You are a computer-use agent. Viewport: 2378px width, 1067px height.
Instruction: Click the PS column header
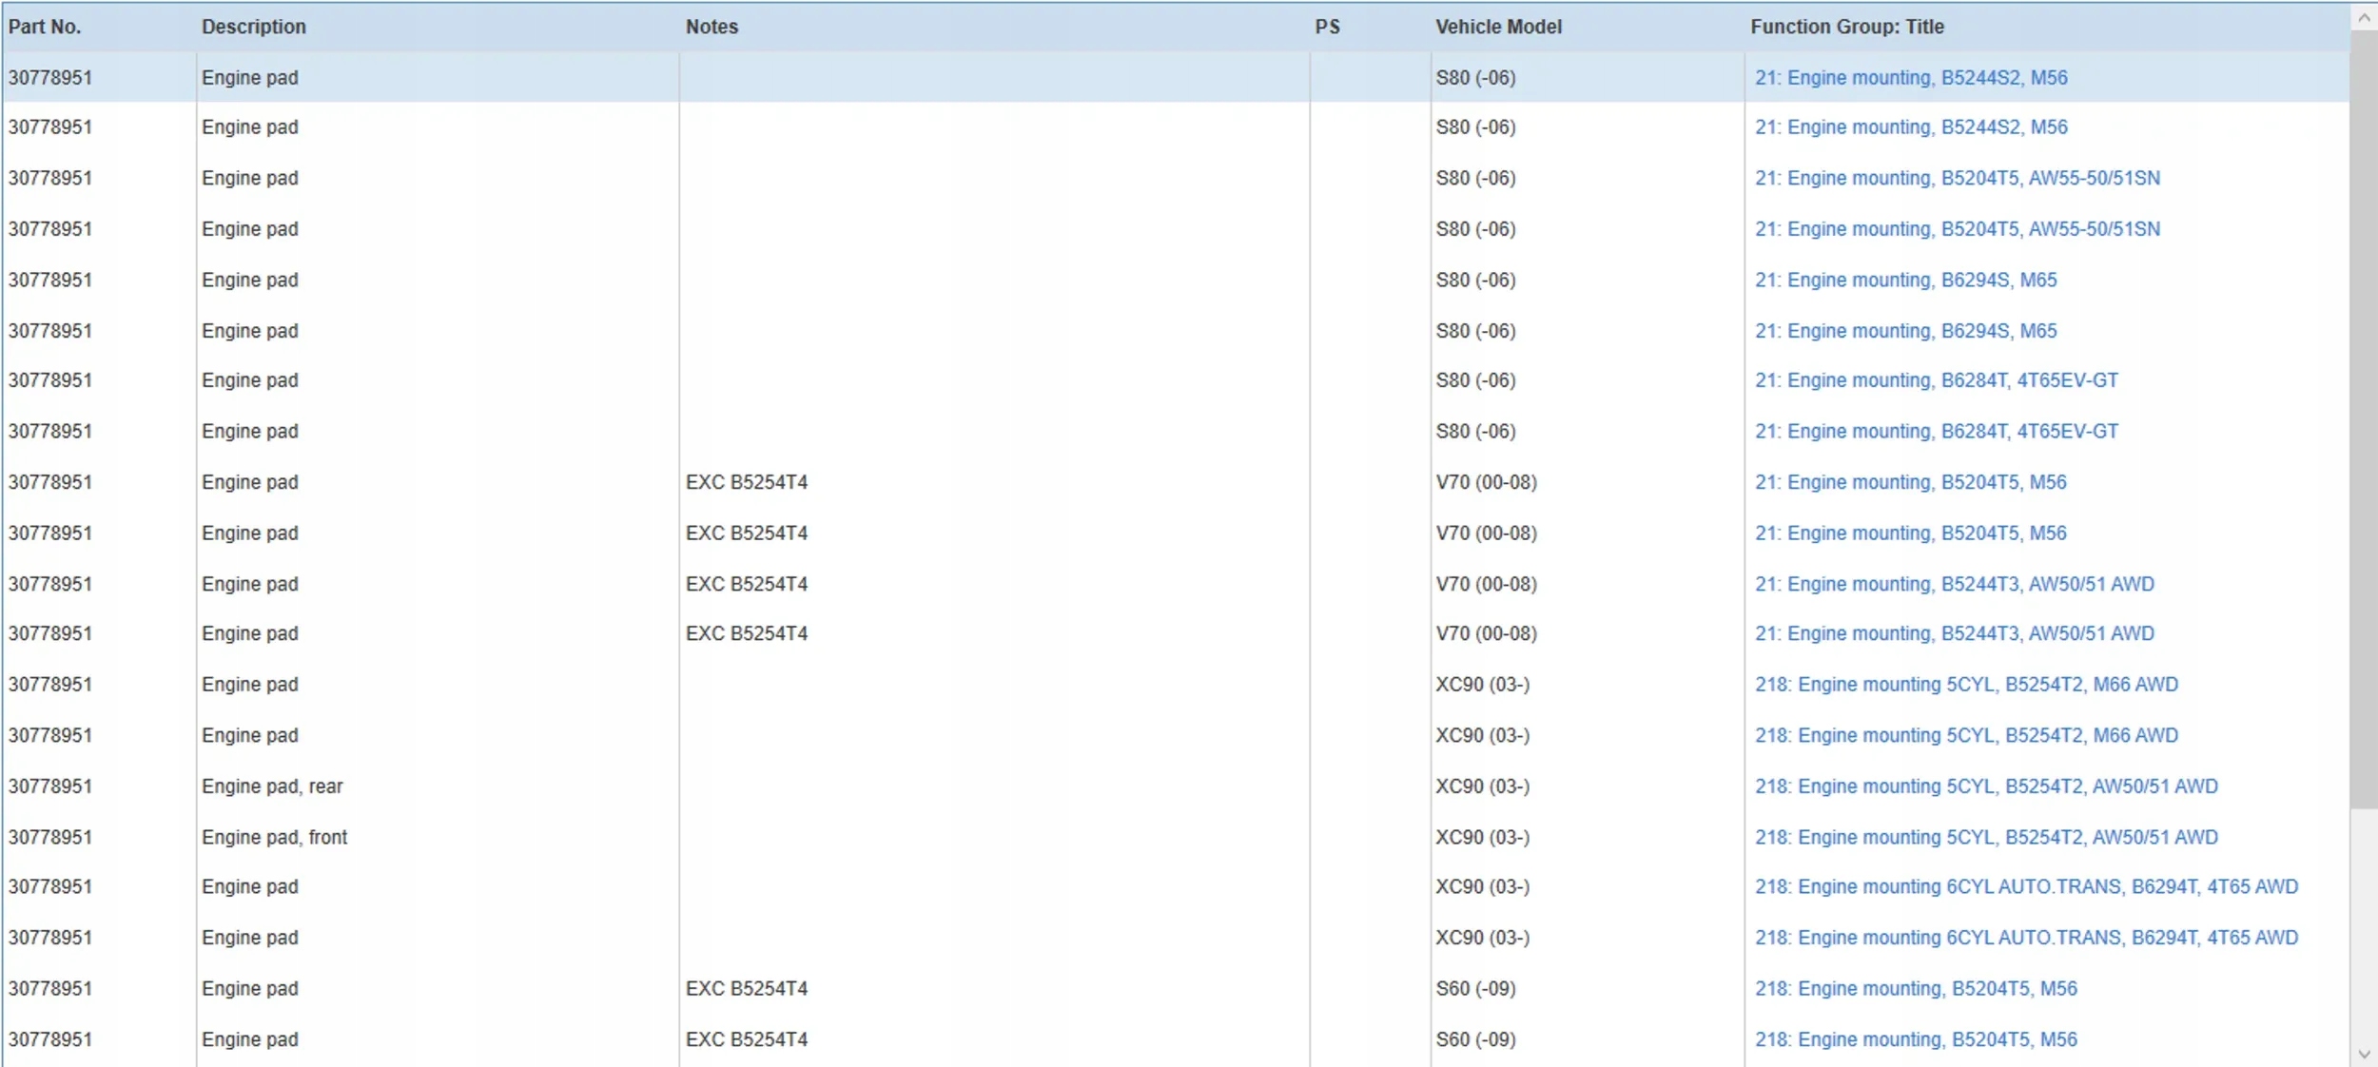pyautogui.click(x=1327, y=27)
